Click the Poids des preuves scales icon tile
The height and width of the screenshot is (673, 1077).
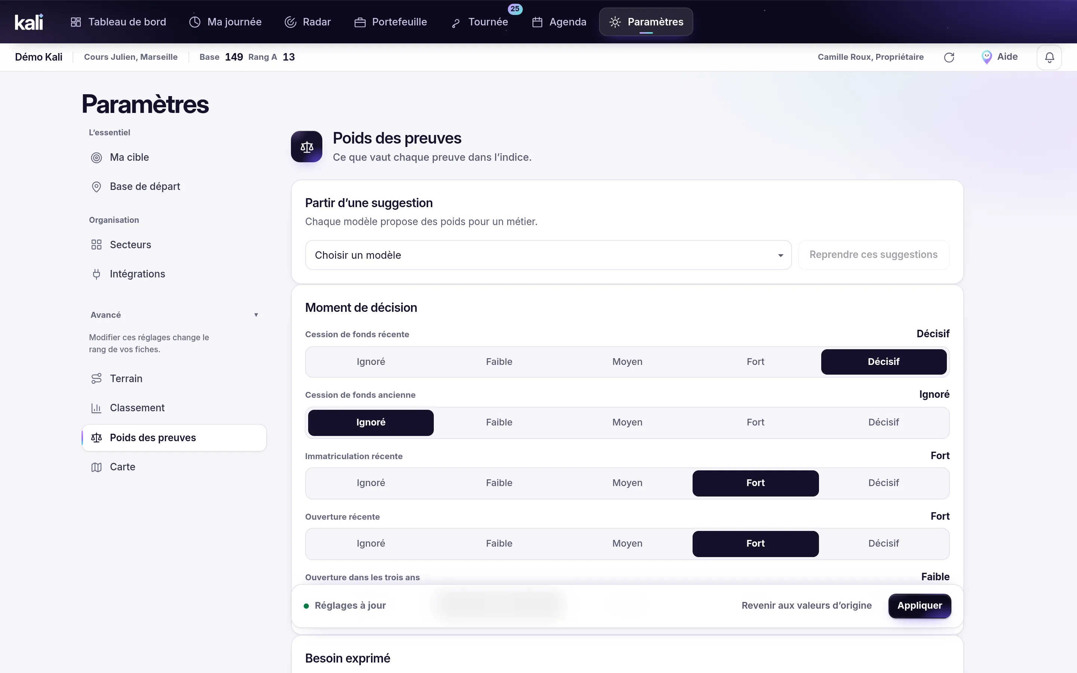pos(307,147)
